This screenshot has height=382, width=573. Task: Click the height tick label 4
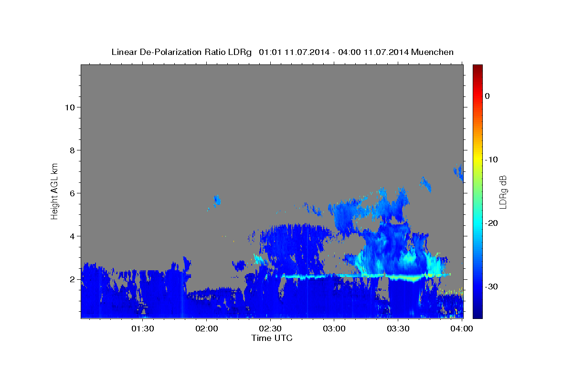pos(72,236)
